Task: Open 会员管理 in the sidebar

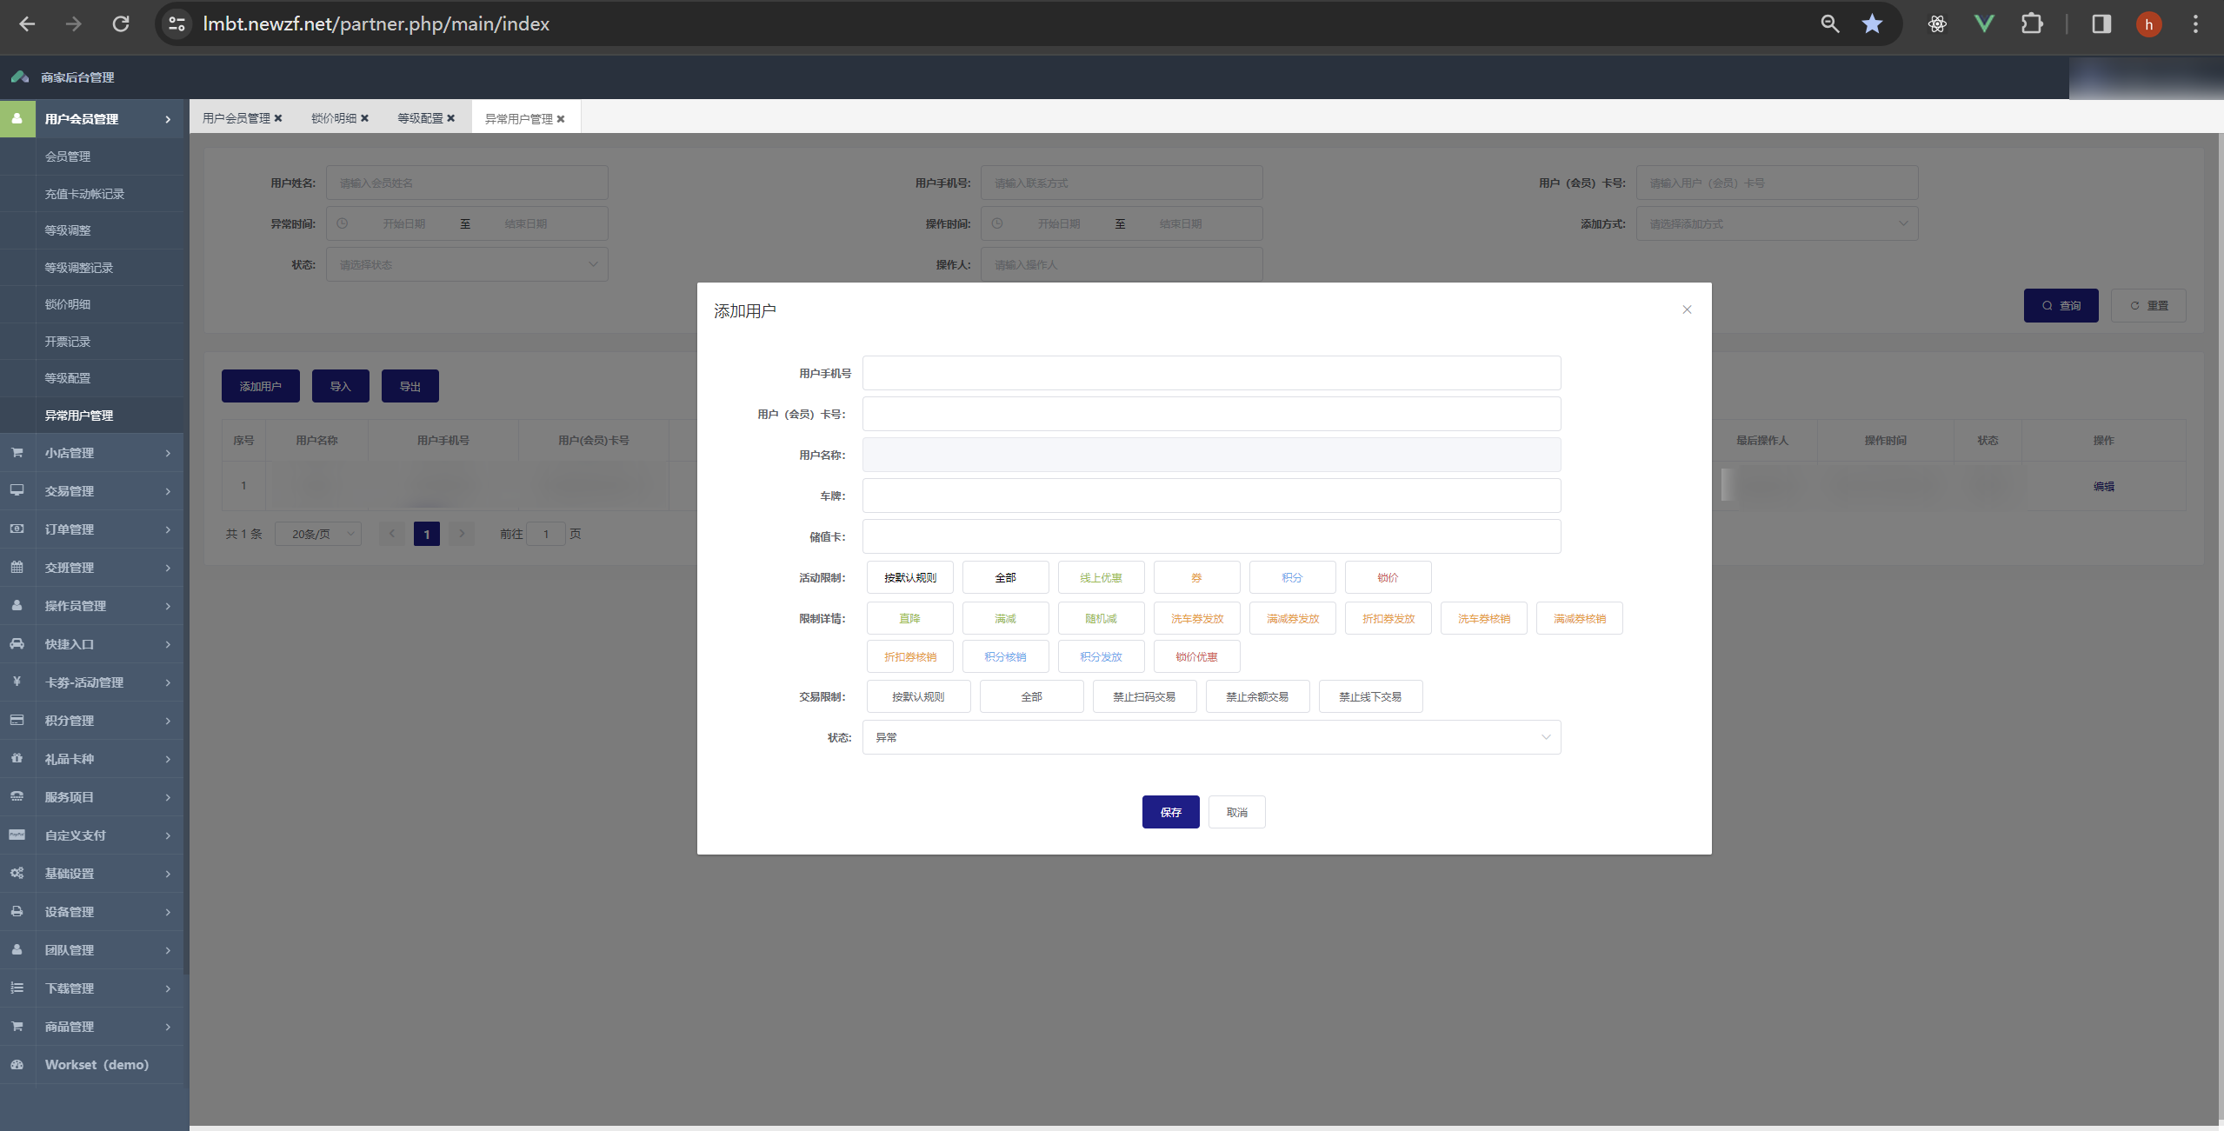Action: pyautogui.click(x=68, y=156)
